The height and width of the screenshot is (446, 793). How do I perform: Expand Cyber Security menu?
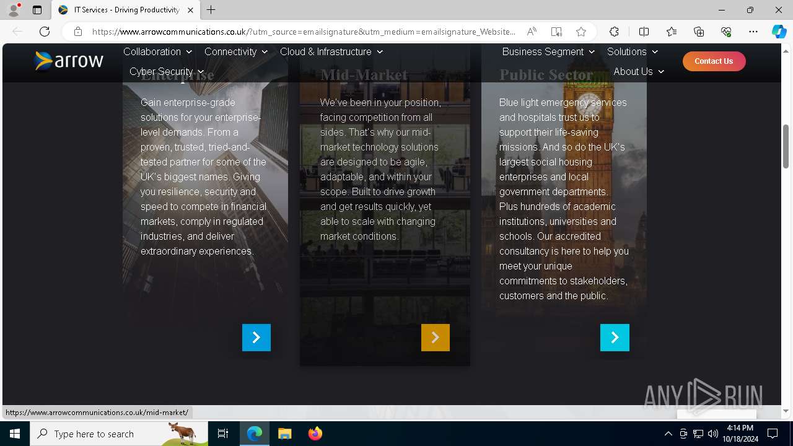tap(167, 71)
